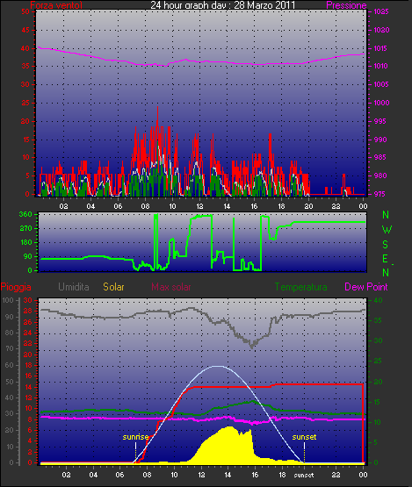Click the '1035' pressure axis value

pos(381,11)
